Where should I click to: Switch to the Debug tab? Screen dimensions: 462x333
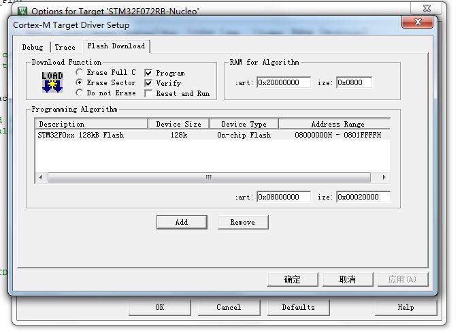[x=33, y=47]
